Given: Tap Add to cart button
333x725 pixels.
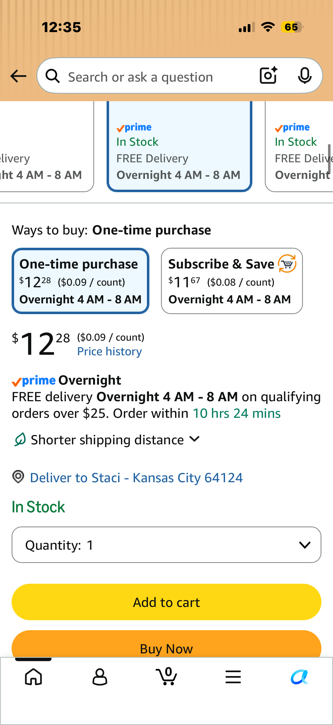Looking at the screenshot, I should 166,602.
